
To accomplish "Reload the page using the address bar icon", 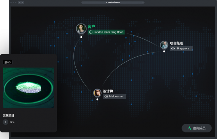I will 143,3.
